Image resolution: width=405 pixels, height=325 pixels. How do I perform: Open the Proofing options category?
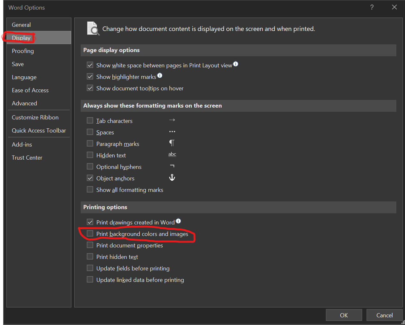(x=39, y=51)
